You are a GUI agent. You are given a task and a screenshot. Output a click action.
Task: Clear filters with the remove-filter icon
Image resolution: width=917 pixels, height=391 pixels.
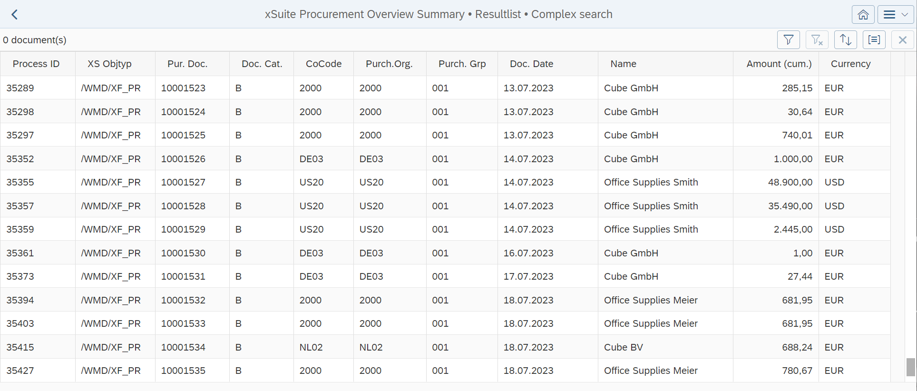click(817, 39)
